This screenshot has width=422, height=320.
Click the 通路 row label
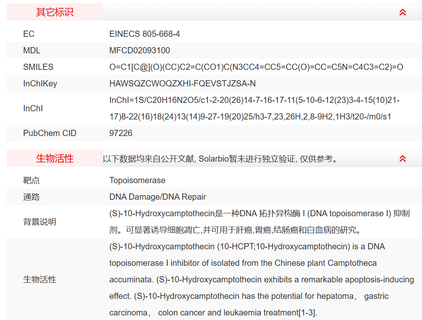pos(31,197)
